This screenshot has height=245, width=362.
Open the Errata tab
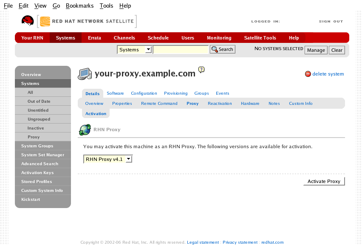point(94,38)
